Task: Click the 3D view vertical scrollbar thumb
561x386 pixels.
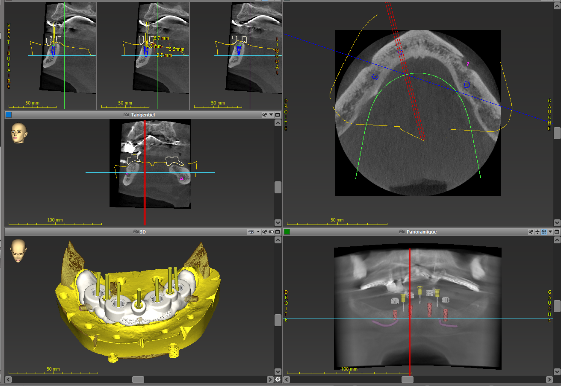Action: point(278,320)
